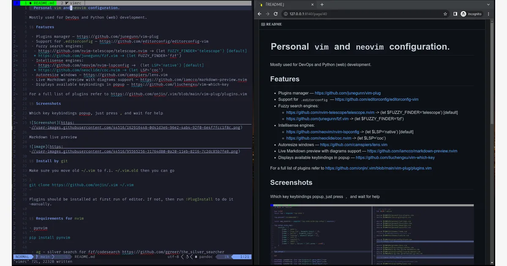
Task: Open the junegunn/vim-plug link in preview
Action: [x=348, y=93]
